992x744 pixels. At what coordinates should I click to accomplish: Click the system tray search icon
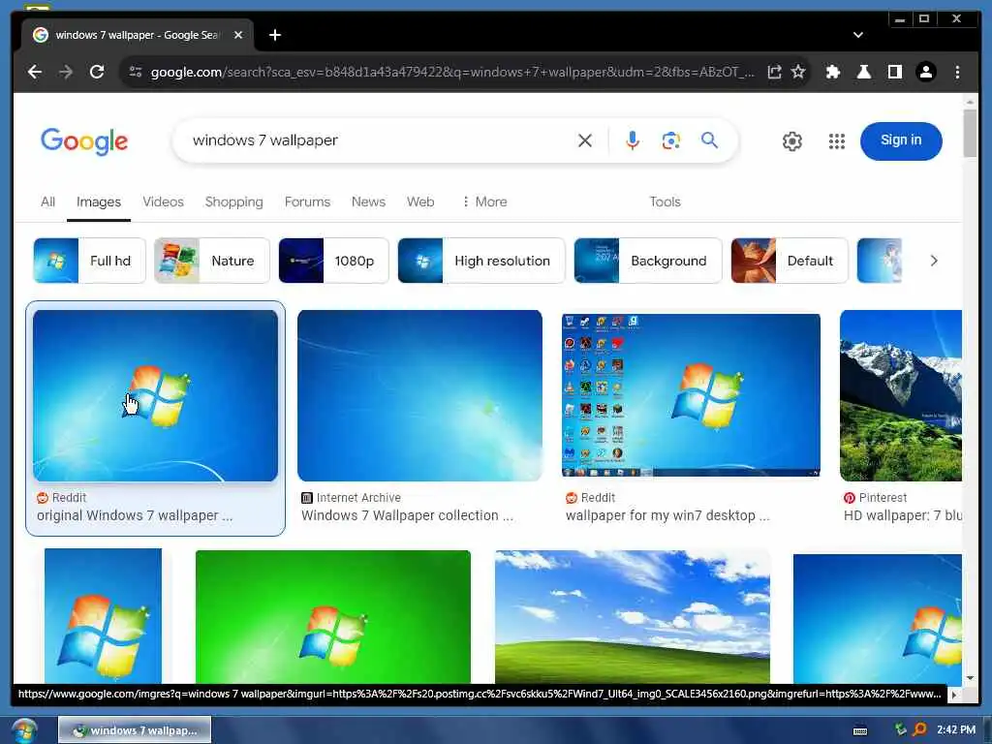point(920,730)
